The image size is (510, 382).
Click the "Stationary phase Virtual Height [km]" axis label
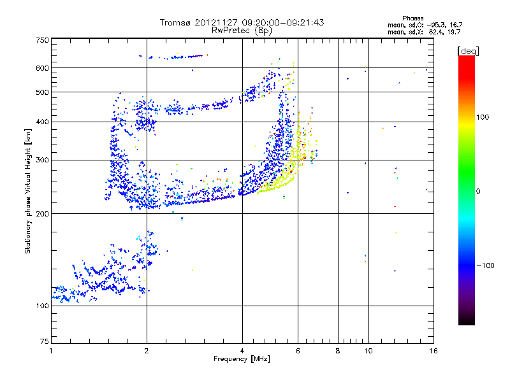point(27,191)
